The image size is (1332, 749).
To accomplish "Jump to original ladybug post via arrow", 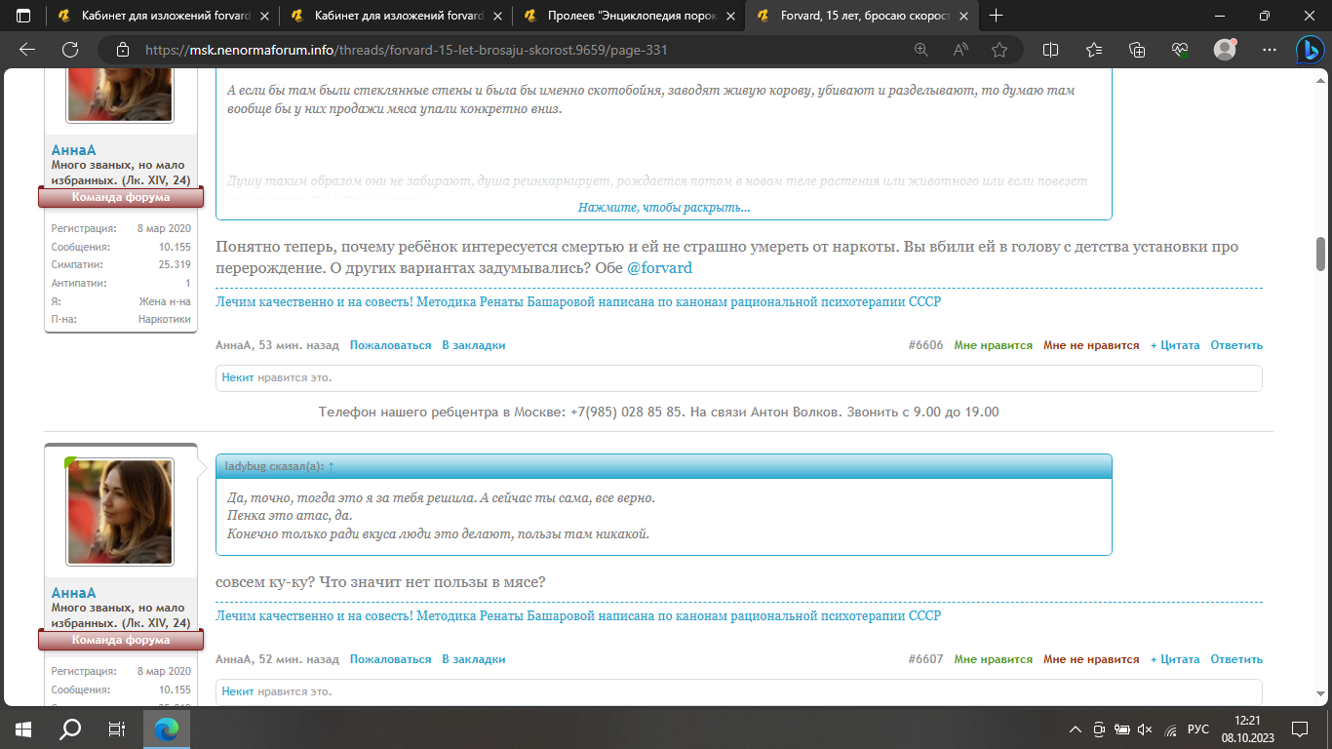I will click(331, 466).
